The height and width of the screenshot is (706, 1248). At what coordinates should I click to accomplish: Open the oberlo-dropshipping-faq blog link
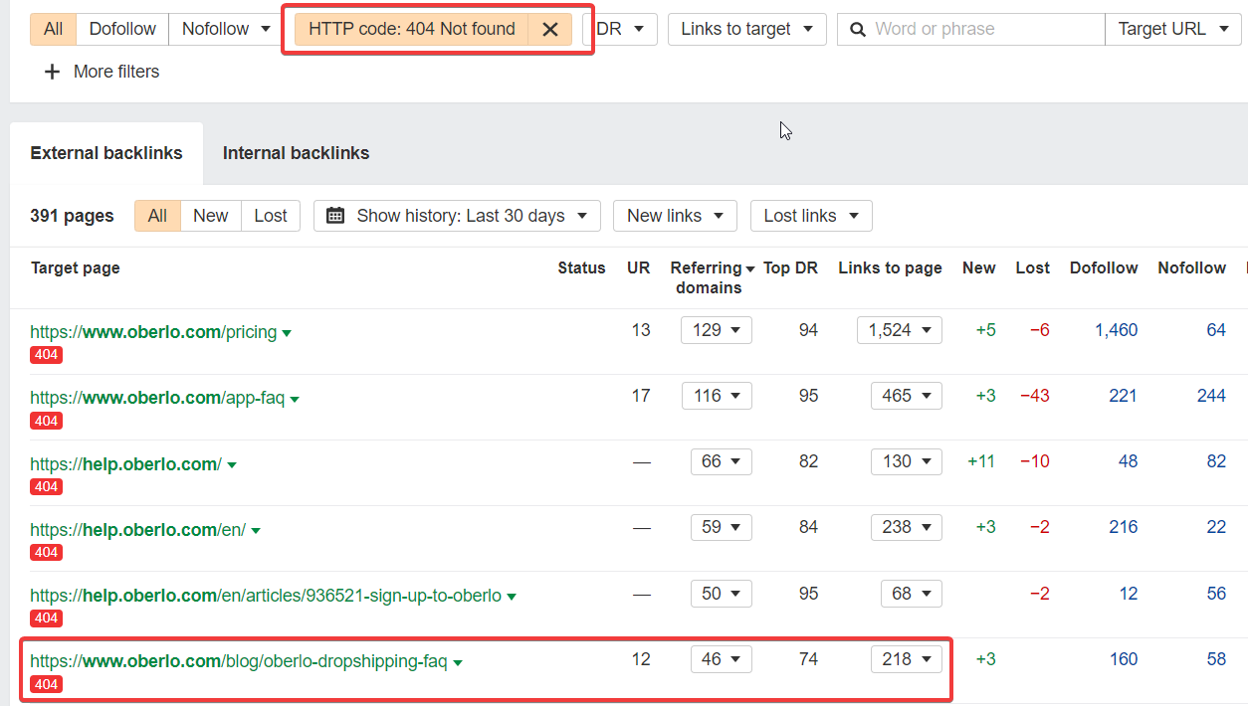(x=239, y=661)
